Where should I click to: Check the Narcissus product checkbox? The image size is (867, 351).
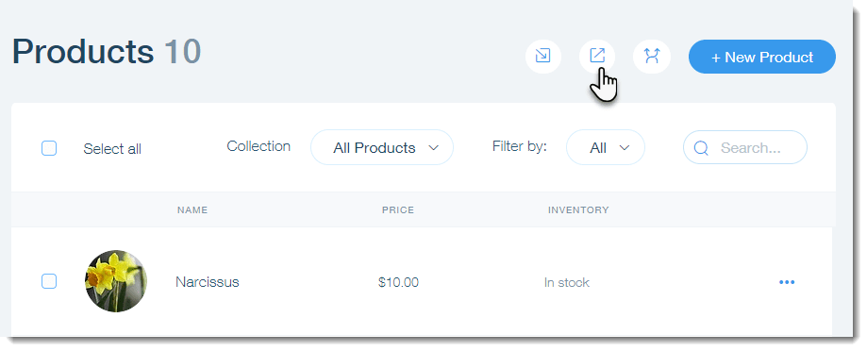pos(49,281)
